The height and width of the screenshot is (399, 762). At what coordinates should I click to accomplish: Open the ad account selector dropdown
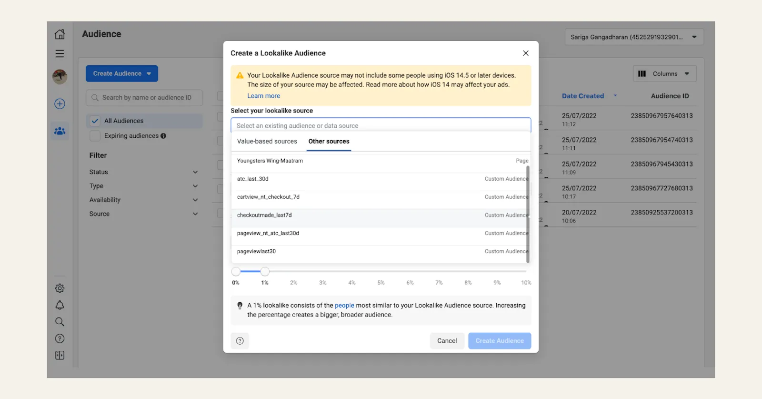pyautogui.click(x=634, y=37)
